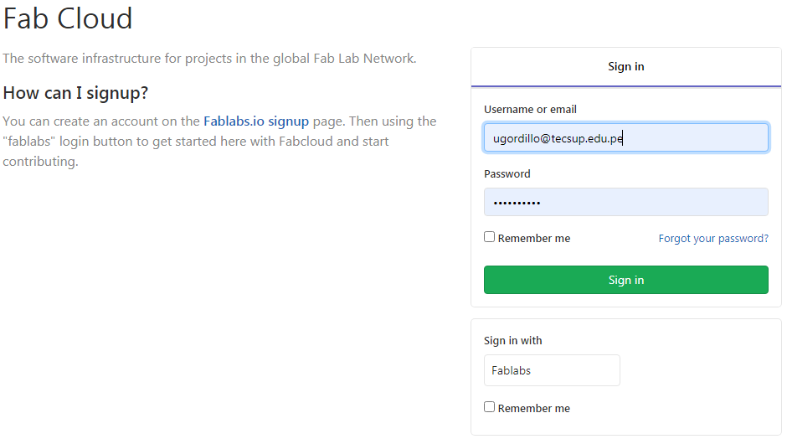Click the entered email ugordillo@tecsup.edu.pe
This screenshot has height=444, width=787.
pyautogui.click(x=558, y=138)
